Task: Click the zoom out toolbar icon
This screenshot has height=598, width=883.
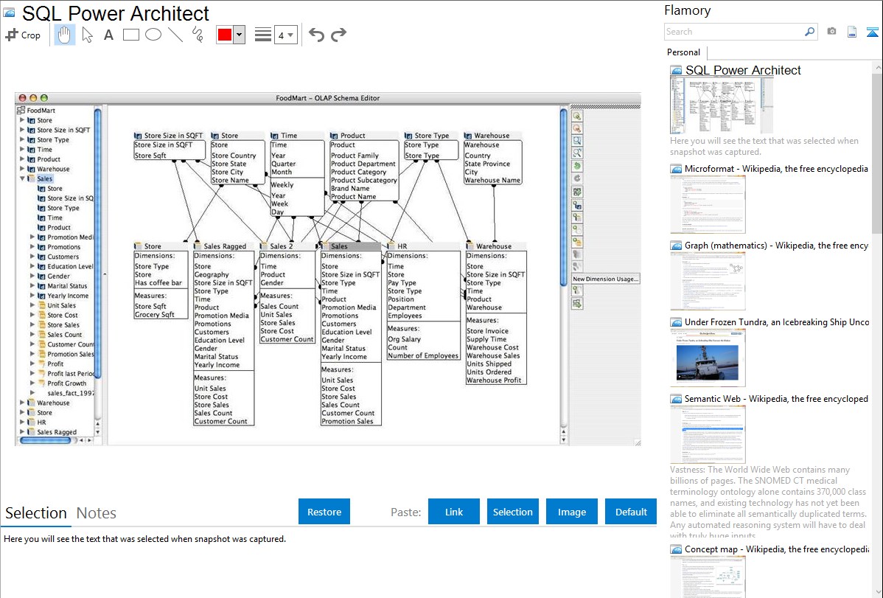Action: (x=577, y=129)
